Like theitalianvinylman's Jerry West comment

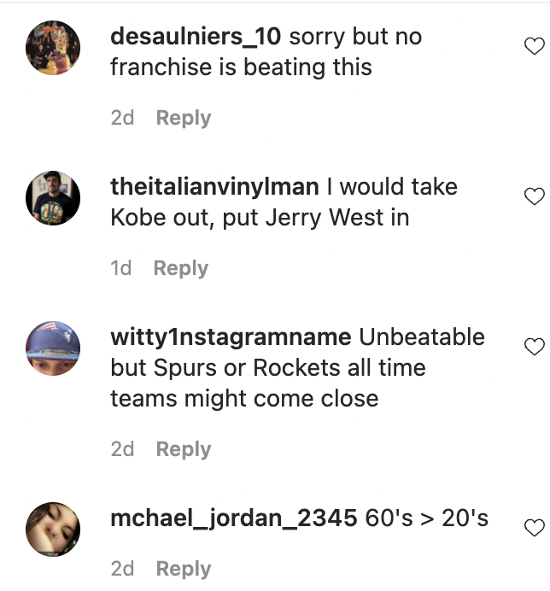(x=534, y=196)
